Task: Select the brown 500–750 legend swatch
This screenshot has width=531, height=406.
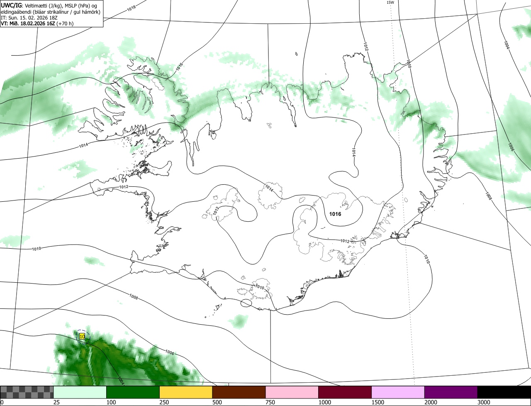Action: pyautogui.click(x=239, y=392)
